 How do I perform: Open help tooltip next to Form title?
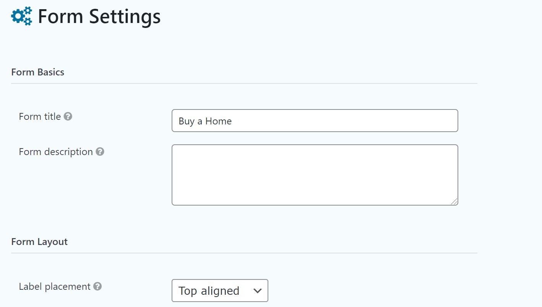pyautogui.click(x=68, y=116)
